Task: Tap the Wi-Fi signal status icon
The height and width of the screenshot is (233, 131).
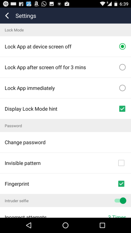Action: tap(103, 4)
